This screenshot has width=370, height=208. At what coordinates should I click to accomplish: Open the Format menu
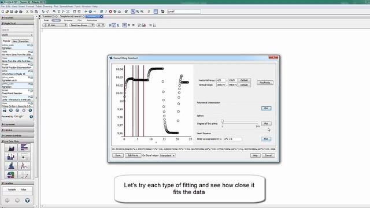point(30,6)
